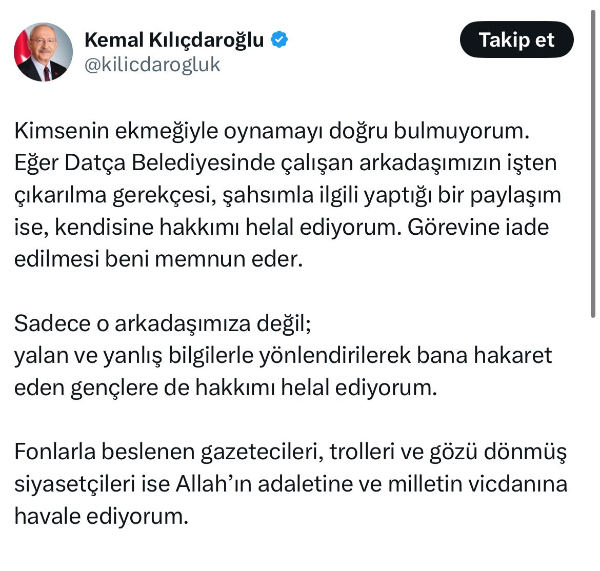Click the line starting "yalan ve yanlış bilgilerle"
Screen dimensions: 600x571
[283, 355]
